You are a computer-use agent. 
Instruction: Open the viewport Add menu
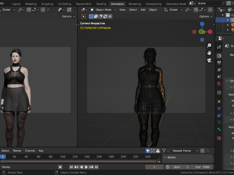click(143, 10)
